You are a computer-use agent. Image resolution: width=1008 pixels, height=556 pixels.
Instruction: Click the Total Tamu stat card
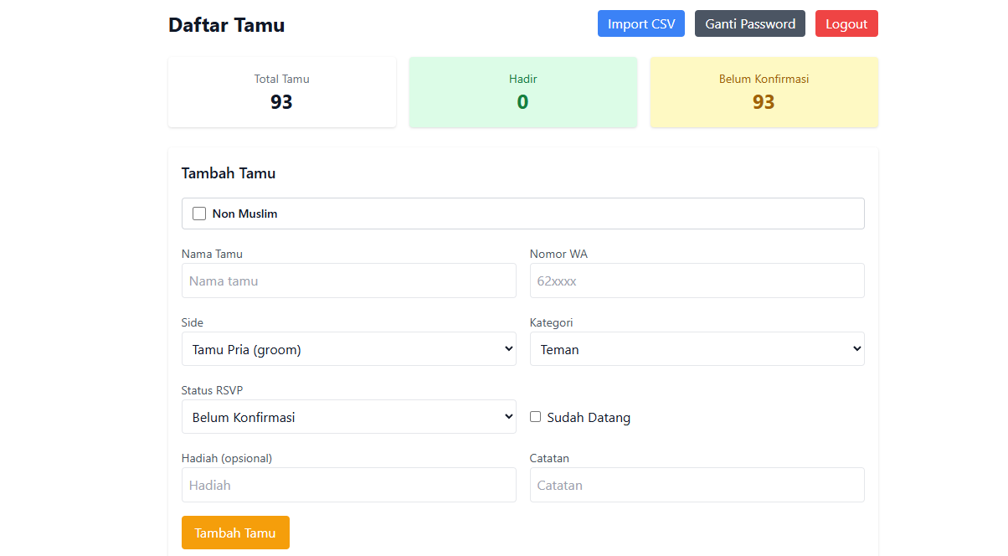click(282, 92)
